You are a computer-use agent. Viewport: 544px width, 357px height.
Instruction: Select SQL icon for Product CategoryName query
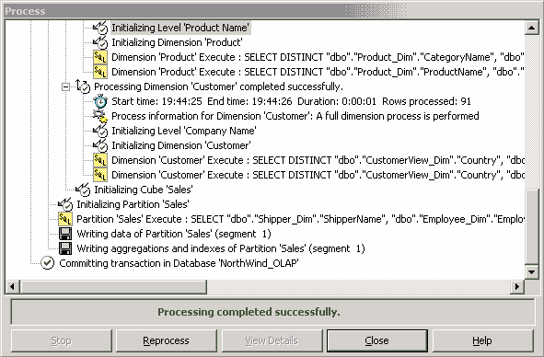tap(100, 57)
